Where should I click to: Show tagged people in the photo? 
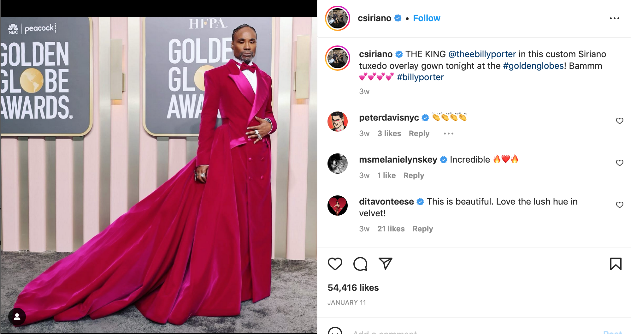coord(17,317)
